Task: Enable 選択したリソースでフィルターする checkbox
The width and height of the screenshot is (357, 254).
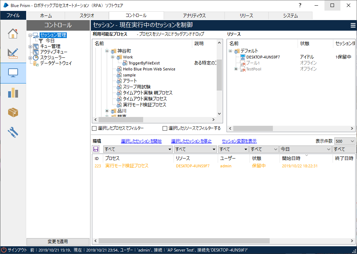Action: coord(165,129)
